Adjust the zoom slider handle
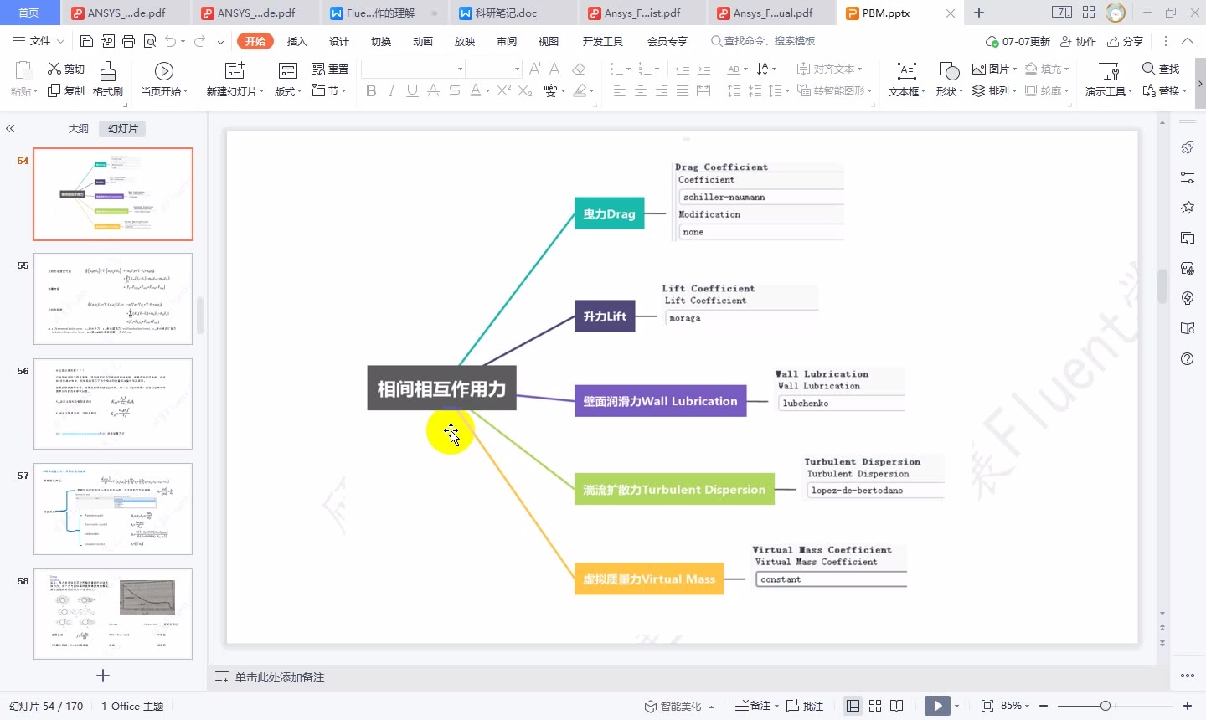1206x720 pixels. coord(1105,706)
